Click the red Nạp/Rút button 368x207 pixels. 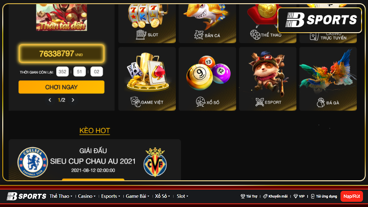[351, 196]
